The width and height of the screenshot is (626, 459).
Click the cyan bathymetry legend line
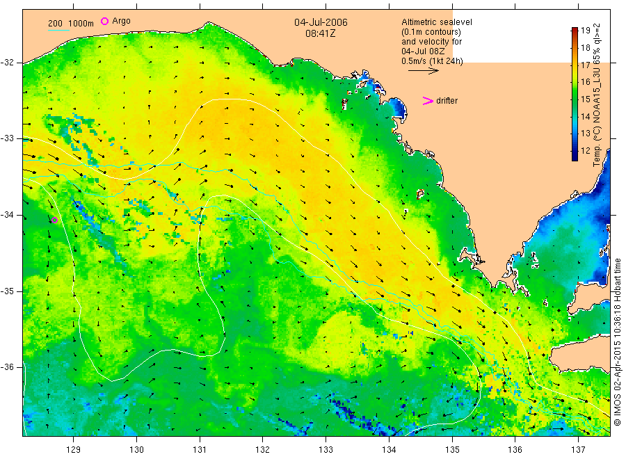58,30
